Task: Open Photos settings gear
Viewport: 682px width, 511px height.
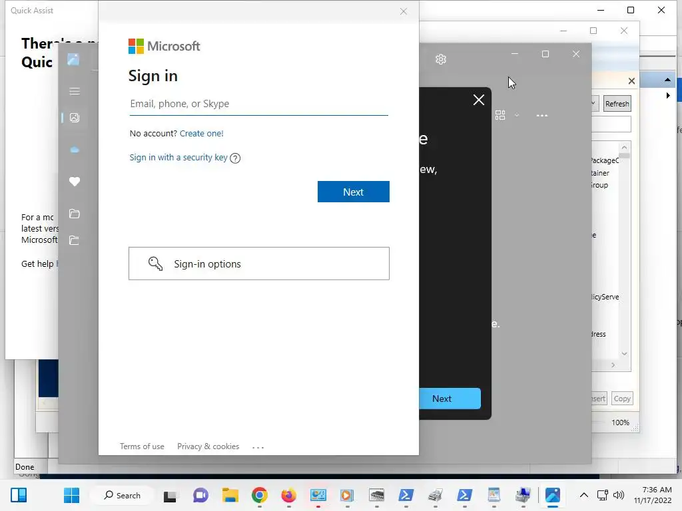Action: click(441, 59)
